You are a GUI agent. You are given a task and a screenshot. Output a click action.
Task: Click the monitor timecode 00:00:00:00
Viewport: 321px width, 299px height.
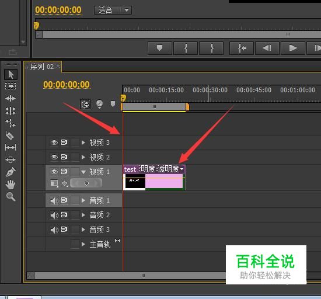point(58,10)
